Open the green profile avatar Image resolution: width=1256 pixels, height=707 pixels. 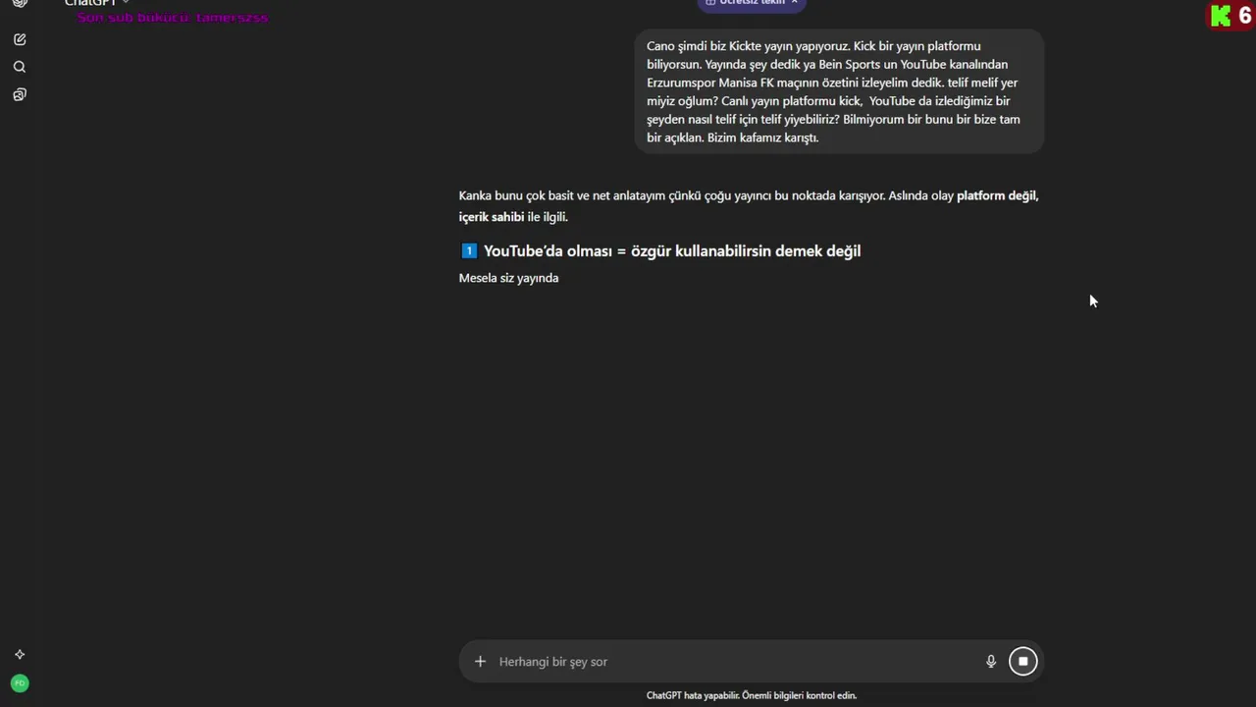click(20, 683)
